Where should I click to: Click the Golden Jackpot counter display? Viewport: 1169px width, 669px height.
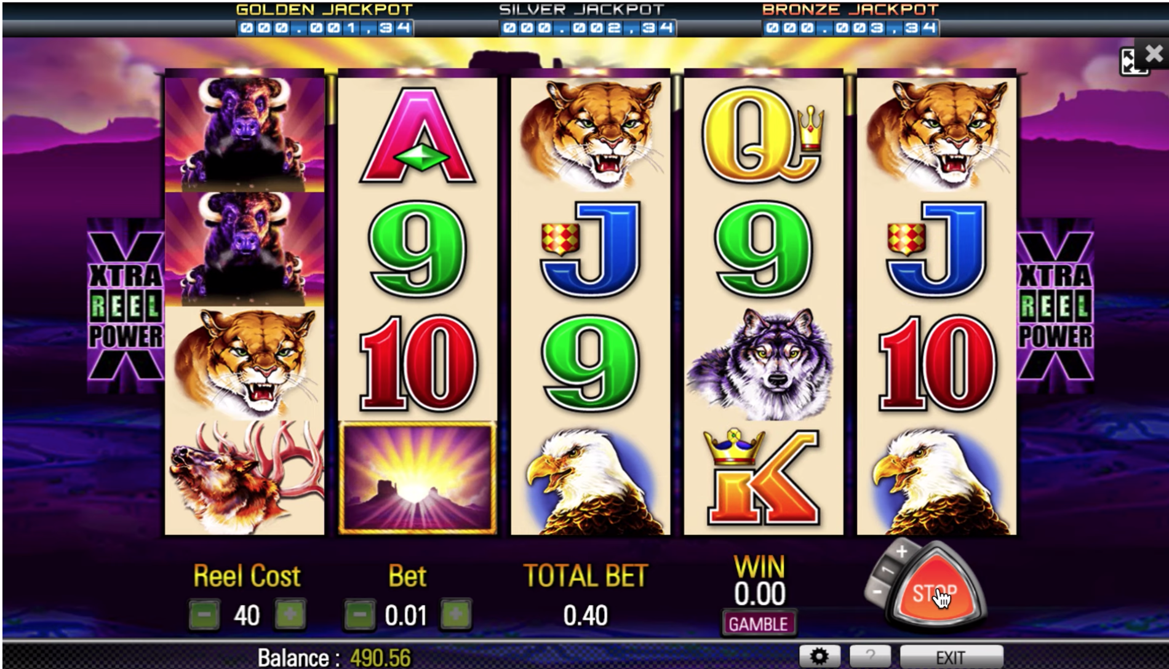[x=325, y=28]
